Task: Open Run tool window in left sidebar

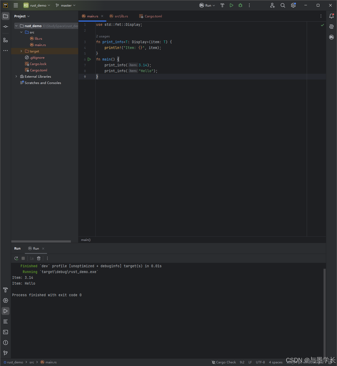Action: tap(6, 311)
